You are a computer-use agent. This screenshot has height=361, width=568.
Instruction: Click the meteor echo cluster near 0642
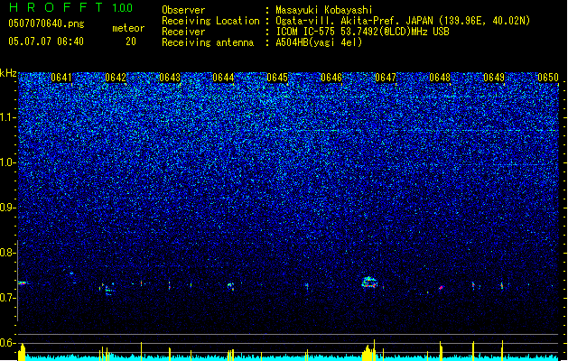[107, 290]
